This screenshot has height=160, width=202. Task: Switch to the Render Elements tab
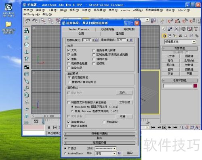pyautogui.click(x=79, y=29)
